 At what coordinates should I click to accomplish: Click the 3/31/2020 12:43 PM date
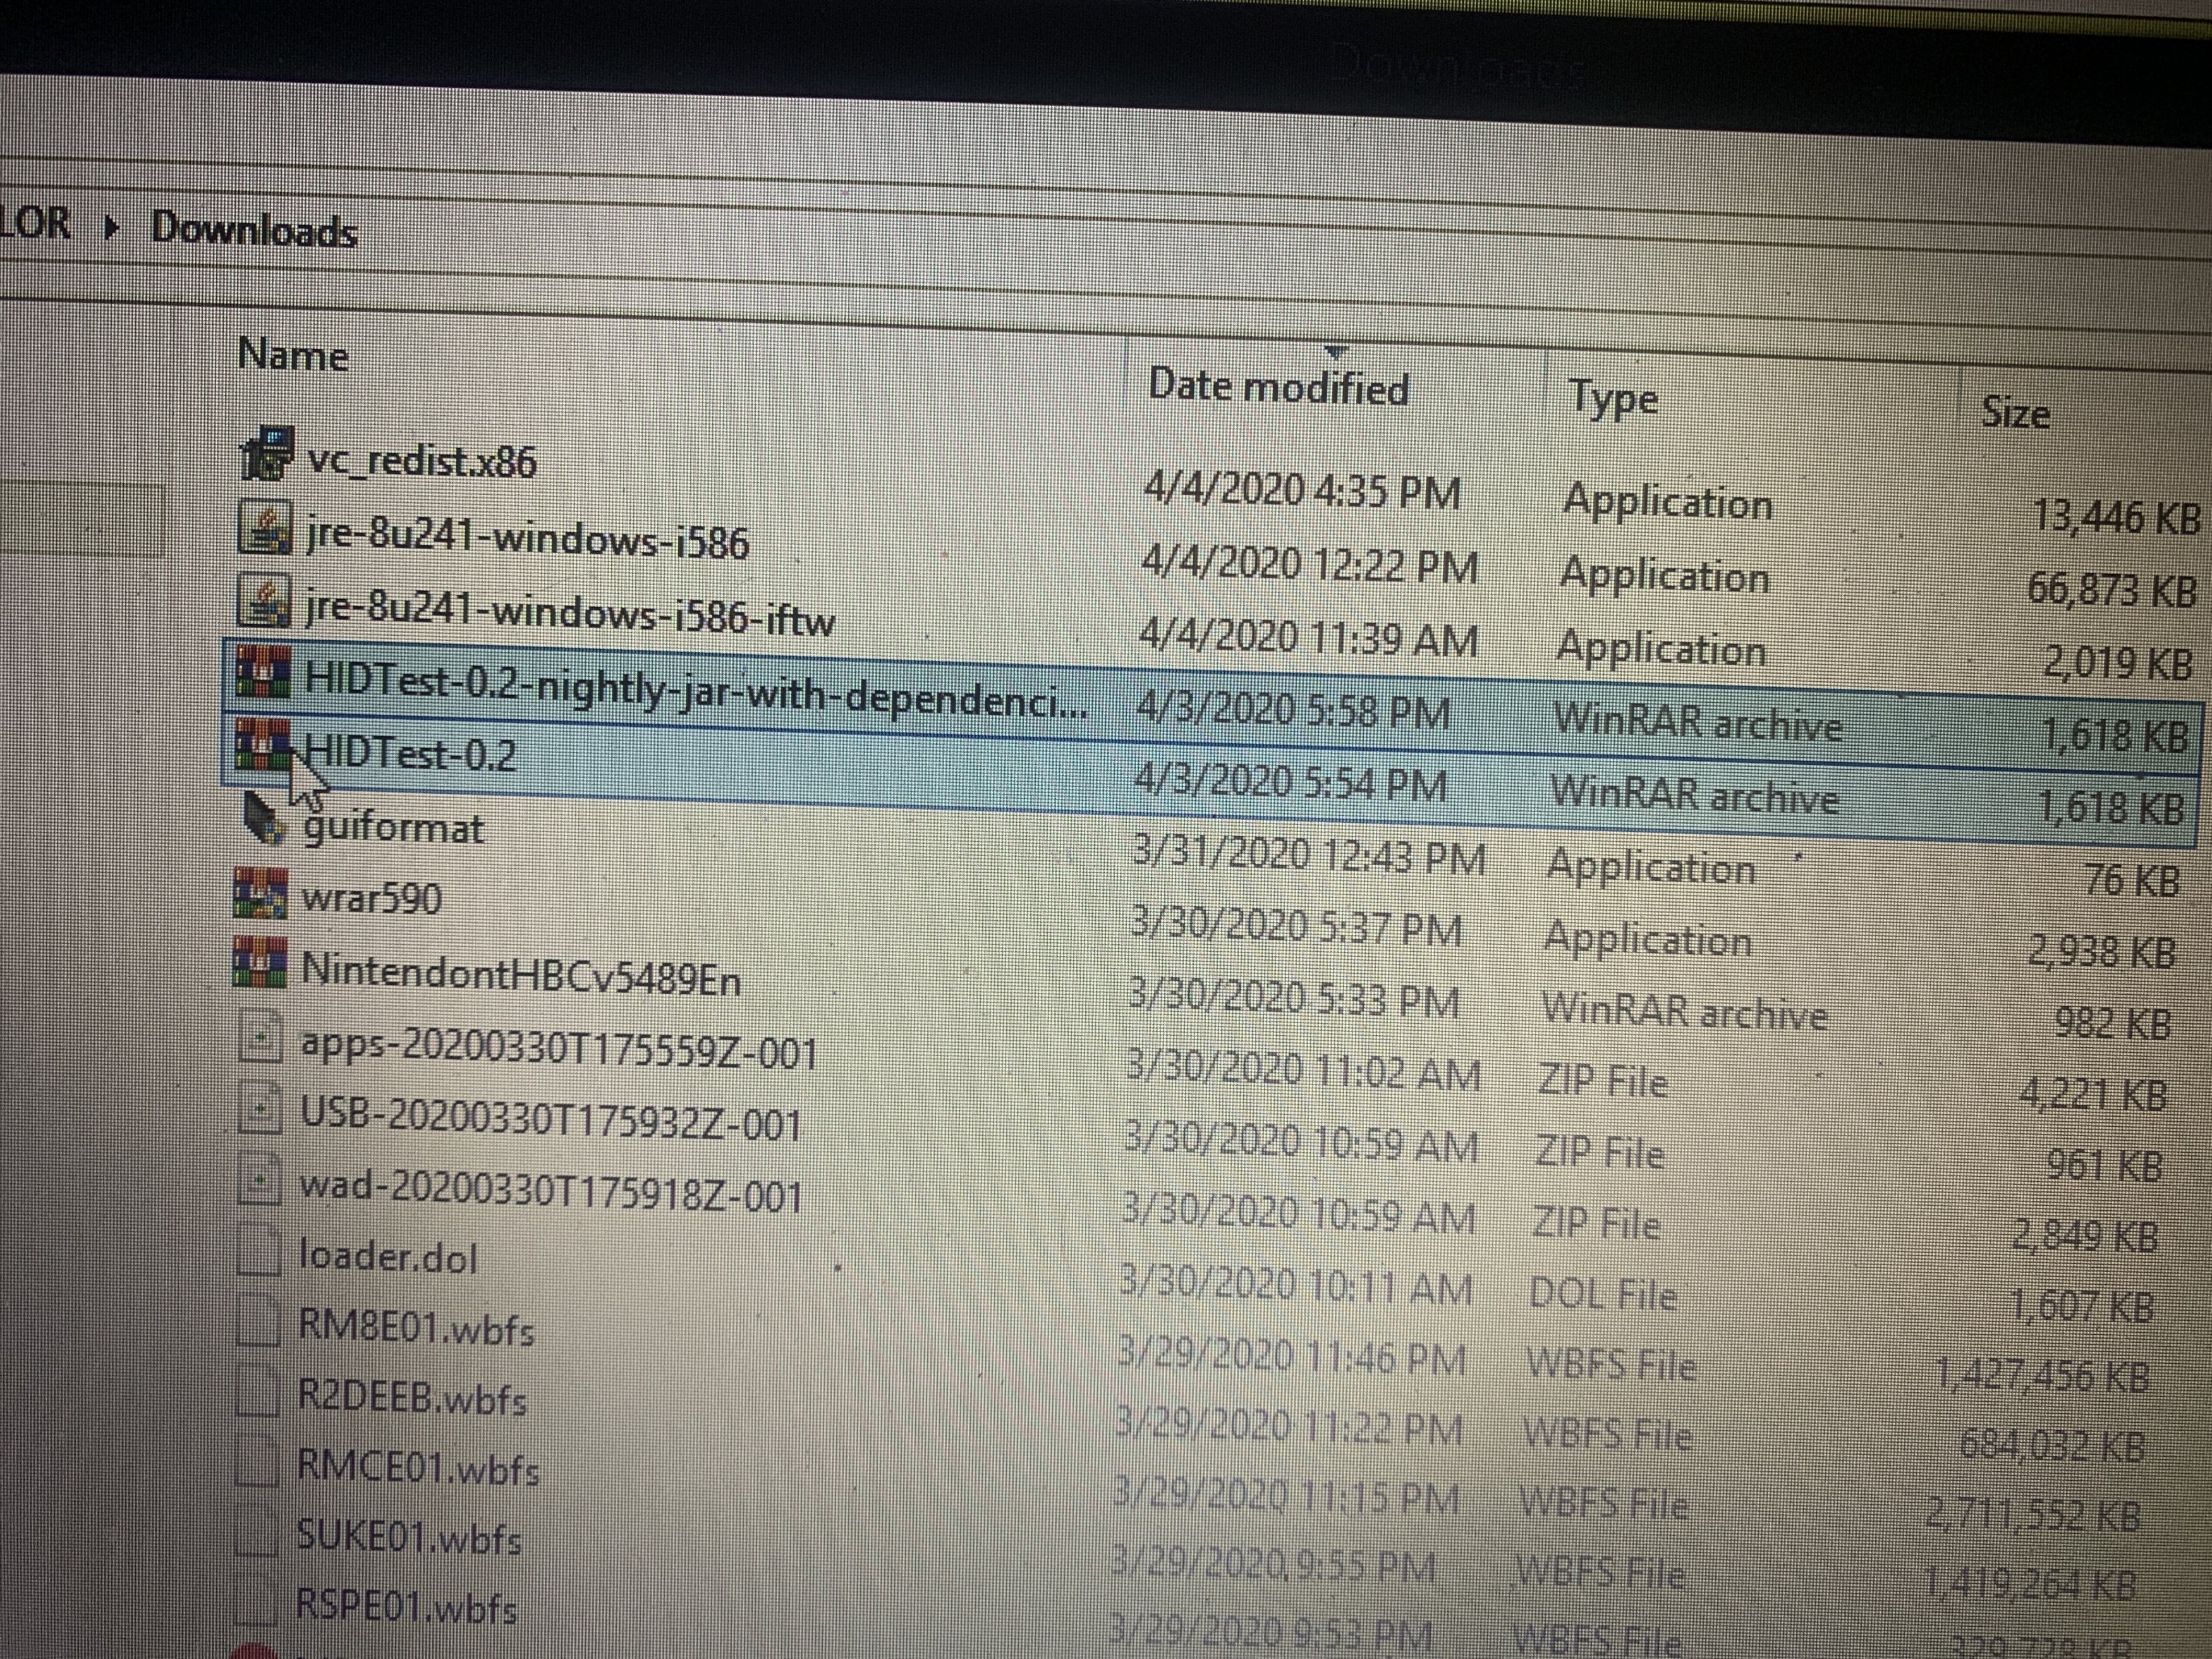1309,855
